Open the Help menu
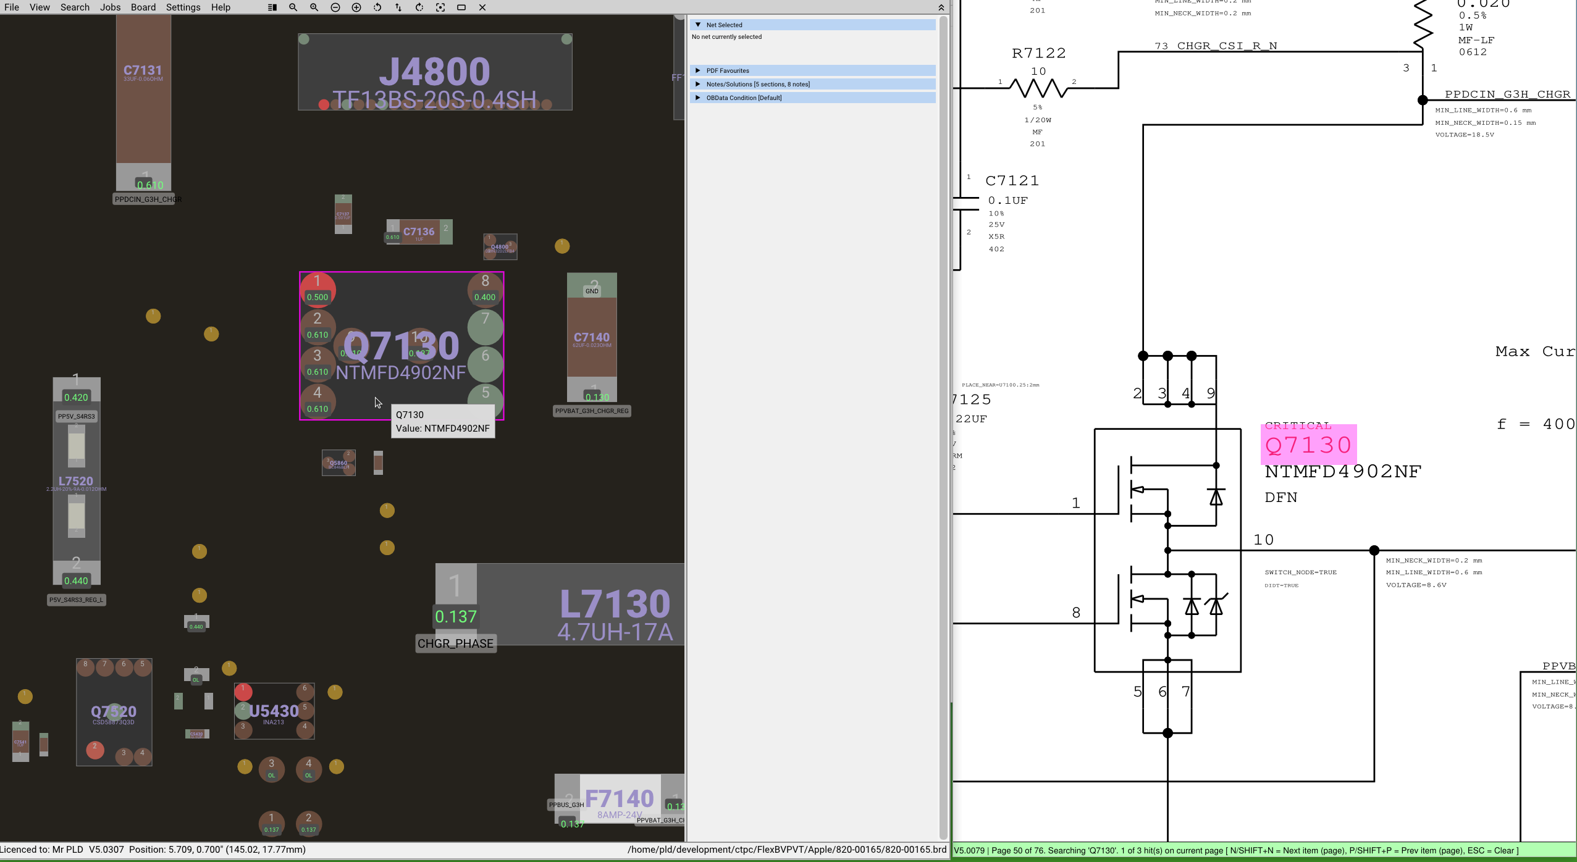 point(221,7)
